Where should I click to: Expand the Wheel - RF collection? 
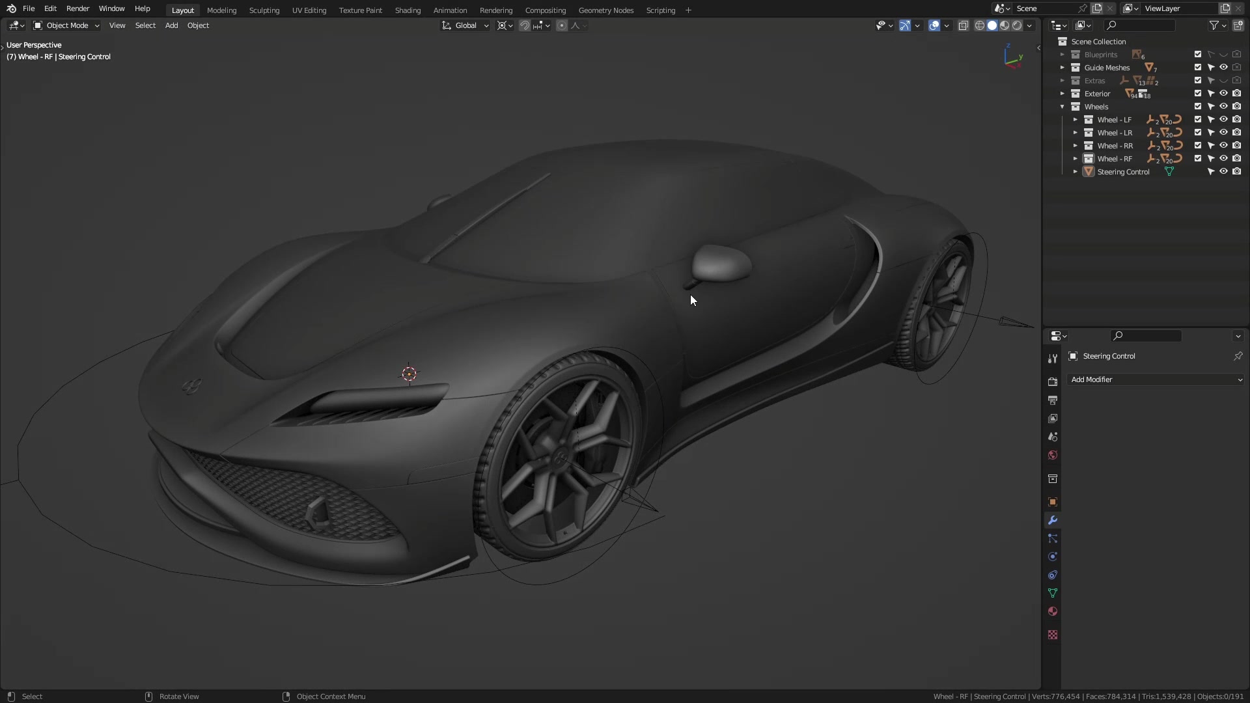click(x=1076, y=159)
